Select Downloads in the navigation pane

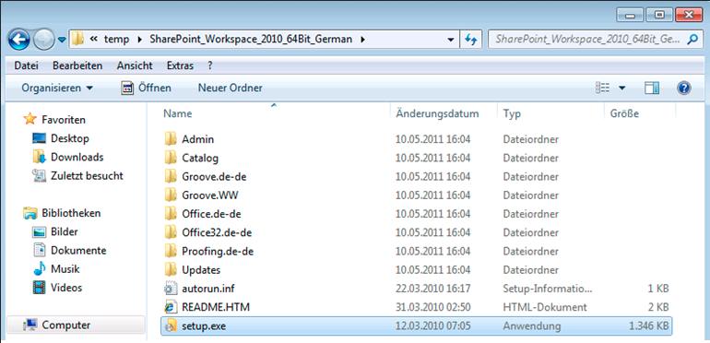pos(67,157)
